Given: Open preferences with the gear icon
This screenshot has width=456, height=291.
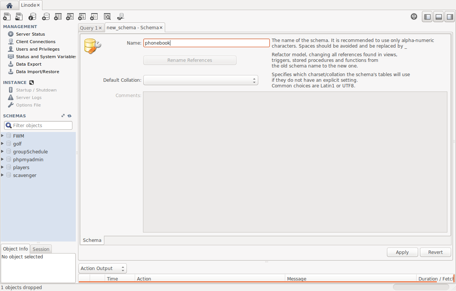Looking at the screenshot, I should 414,16.
